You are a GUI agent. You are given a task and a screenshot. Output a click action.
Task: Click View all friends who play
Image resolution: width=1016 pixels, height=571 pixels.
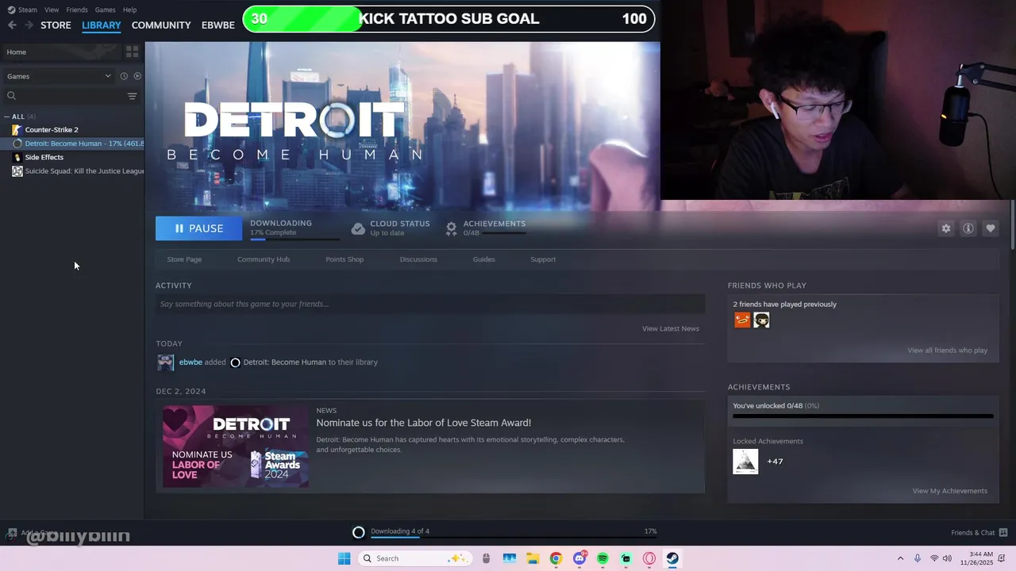(x=948, y=351)
